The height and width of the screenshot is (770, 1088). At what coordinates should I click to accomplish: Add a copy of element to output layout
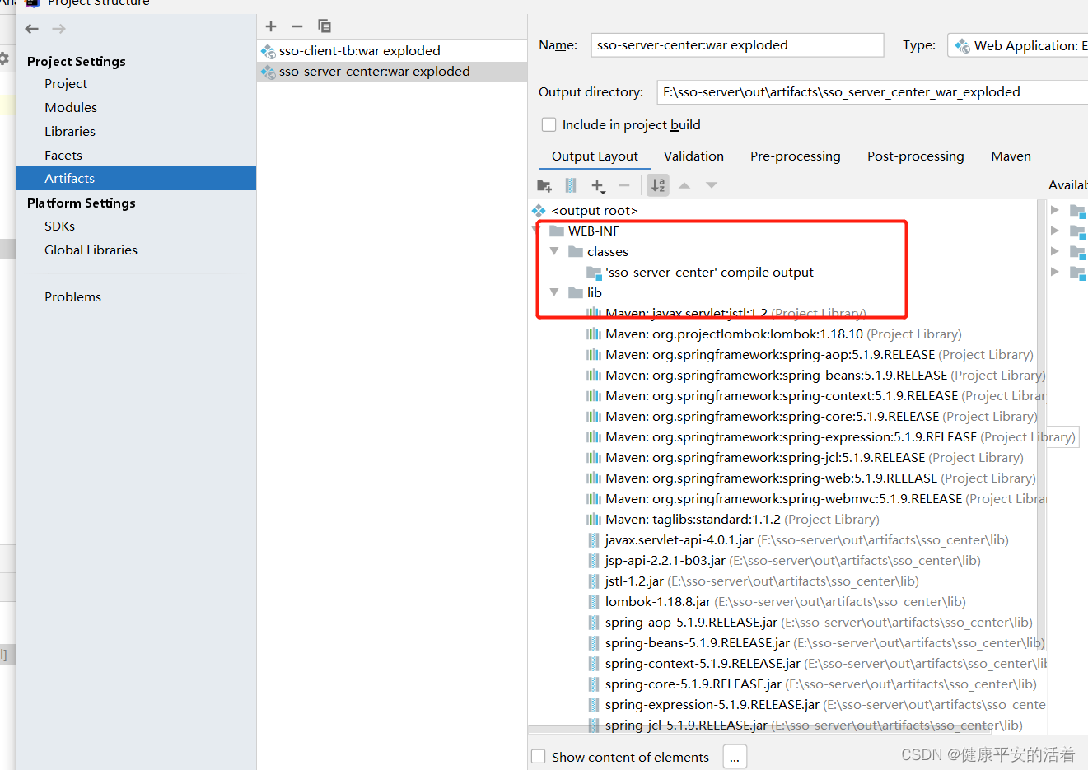click(598, 186)
